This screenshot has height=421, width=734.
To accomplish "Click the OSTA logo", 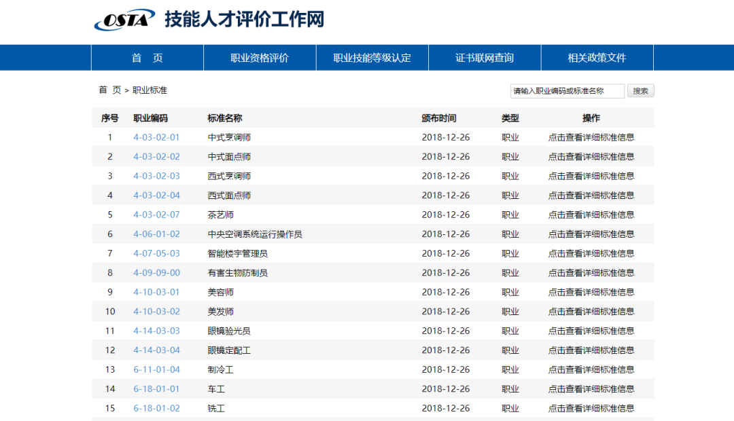I will (x=124, y=20).
